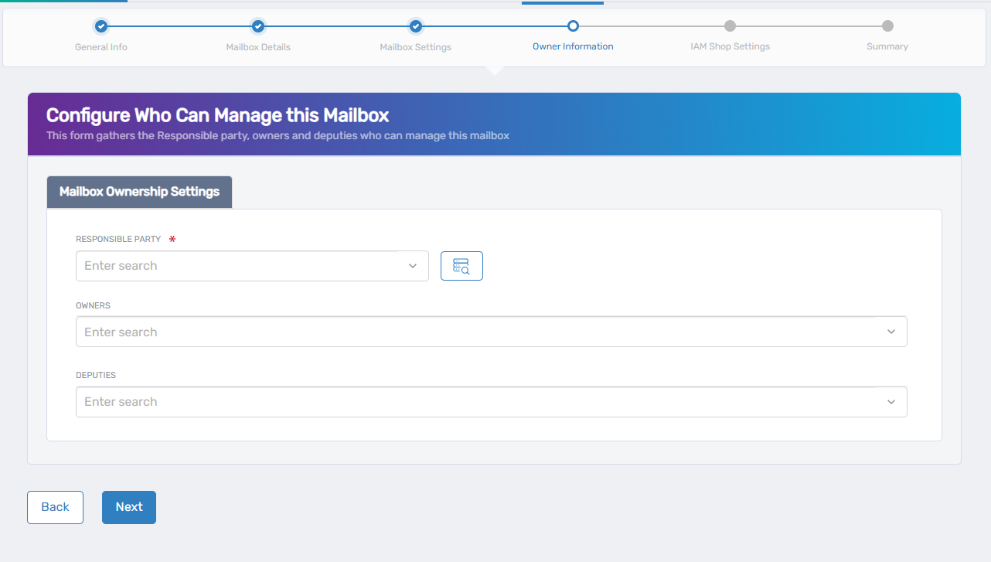The image size is (991, 562).
Task: Click the Mailbox Settings checkmark circle
Action: pos(416,26)
